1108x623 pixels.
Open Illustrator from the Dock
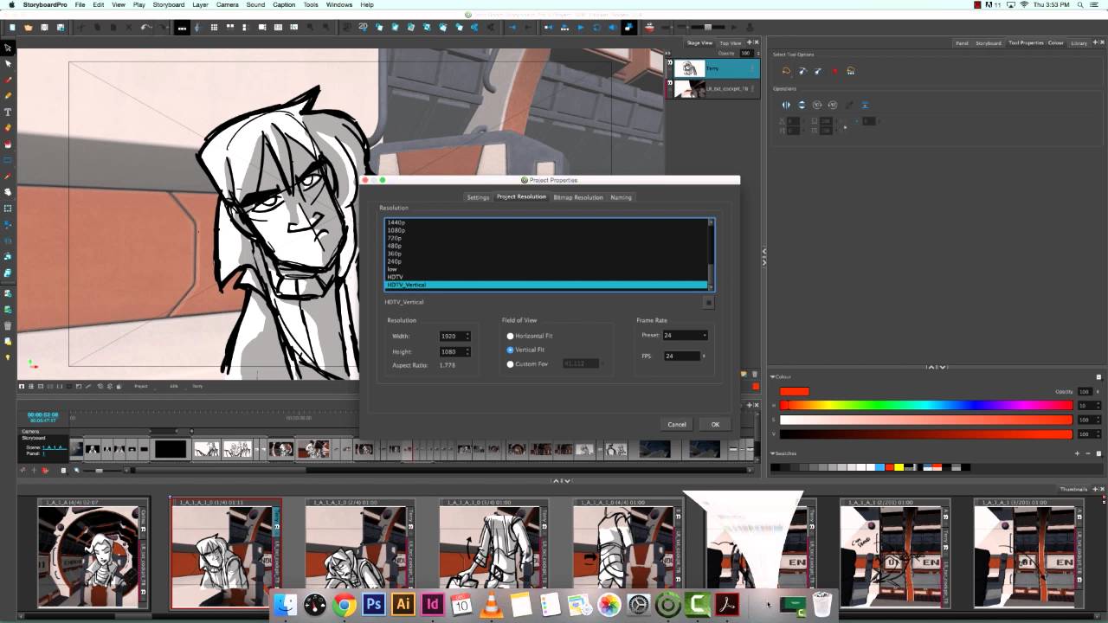click(403, 604)
